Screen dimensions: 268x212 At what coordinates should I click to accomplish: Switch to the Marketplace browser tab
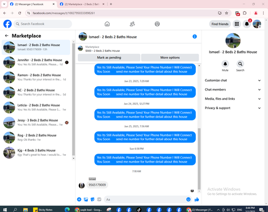82,4
